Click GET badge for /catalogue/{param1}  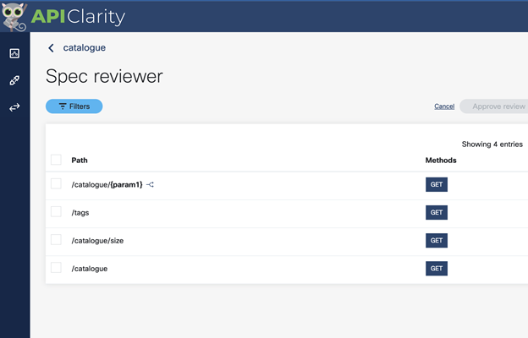click(436, 185)
